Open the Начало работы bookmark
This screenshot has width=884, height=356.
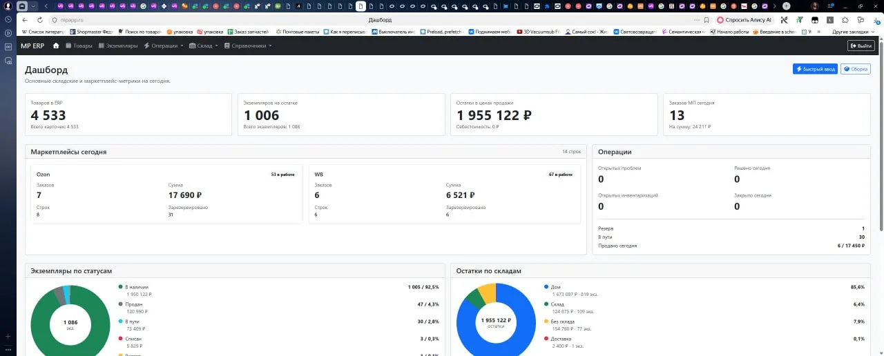[x=729, y=32]
